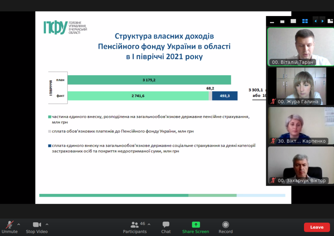Go to previous participants with left arrow
334x236 pixels.
point(315,21)
